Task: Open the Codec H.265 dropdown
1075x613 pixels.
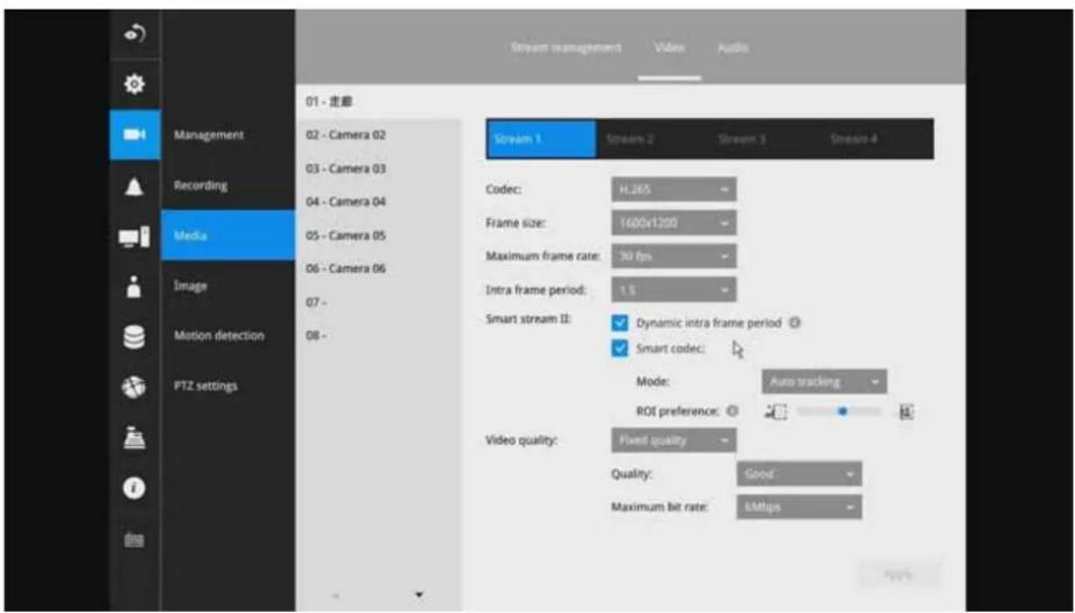Action: (674, 190)
